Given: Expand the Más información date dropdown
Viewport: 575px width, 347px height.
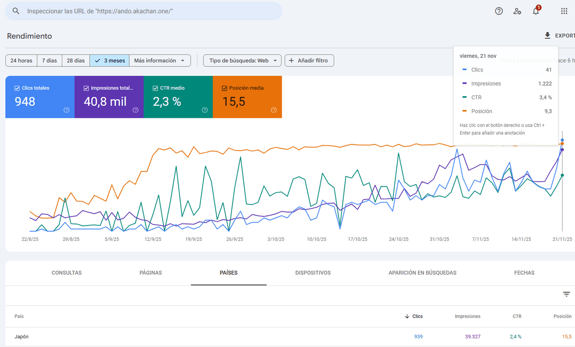Looking at the screenshot, I should coord(160,61).
